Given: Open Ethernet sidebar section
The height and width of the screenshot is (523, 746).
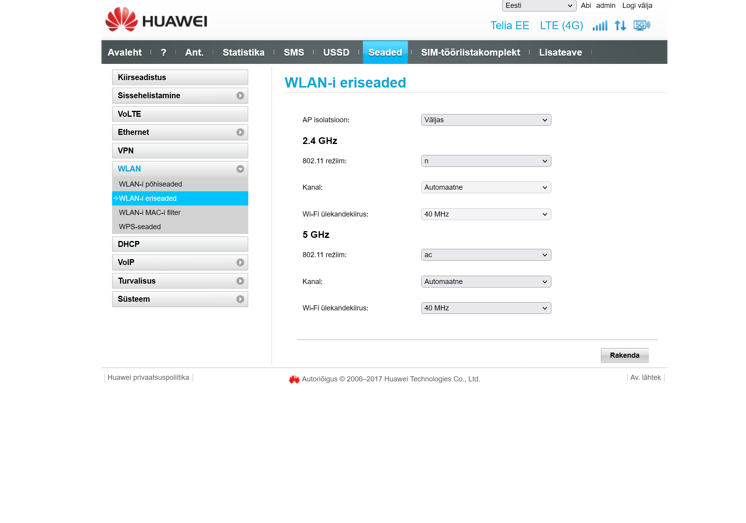Looking at the screenshot, I should pos(180,132).
